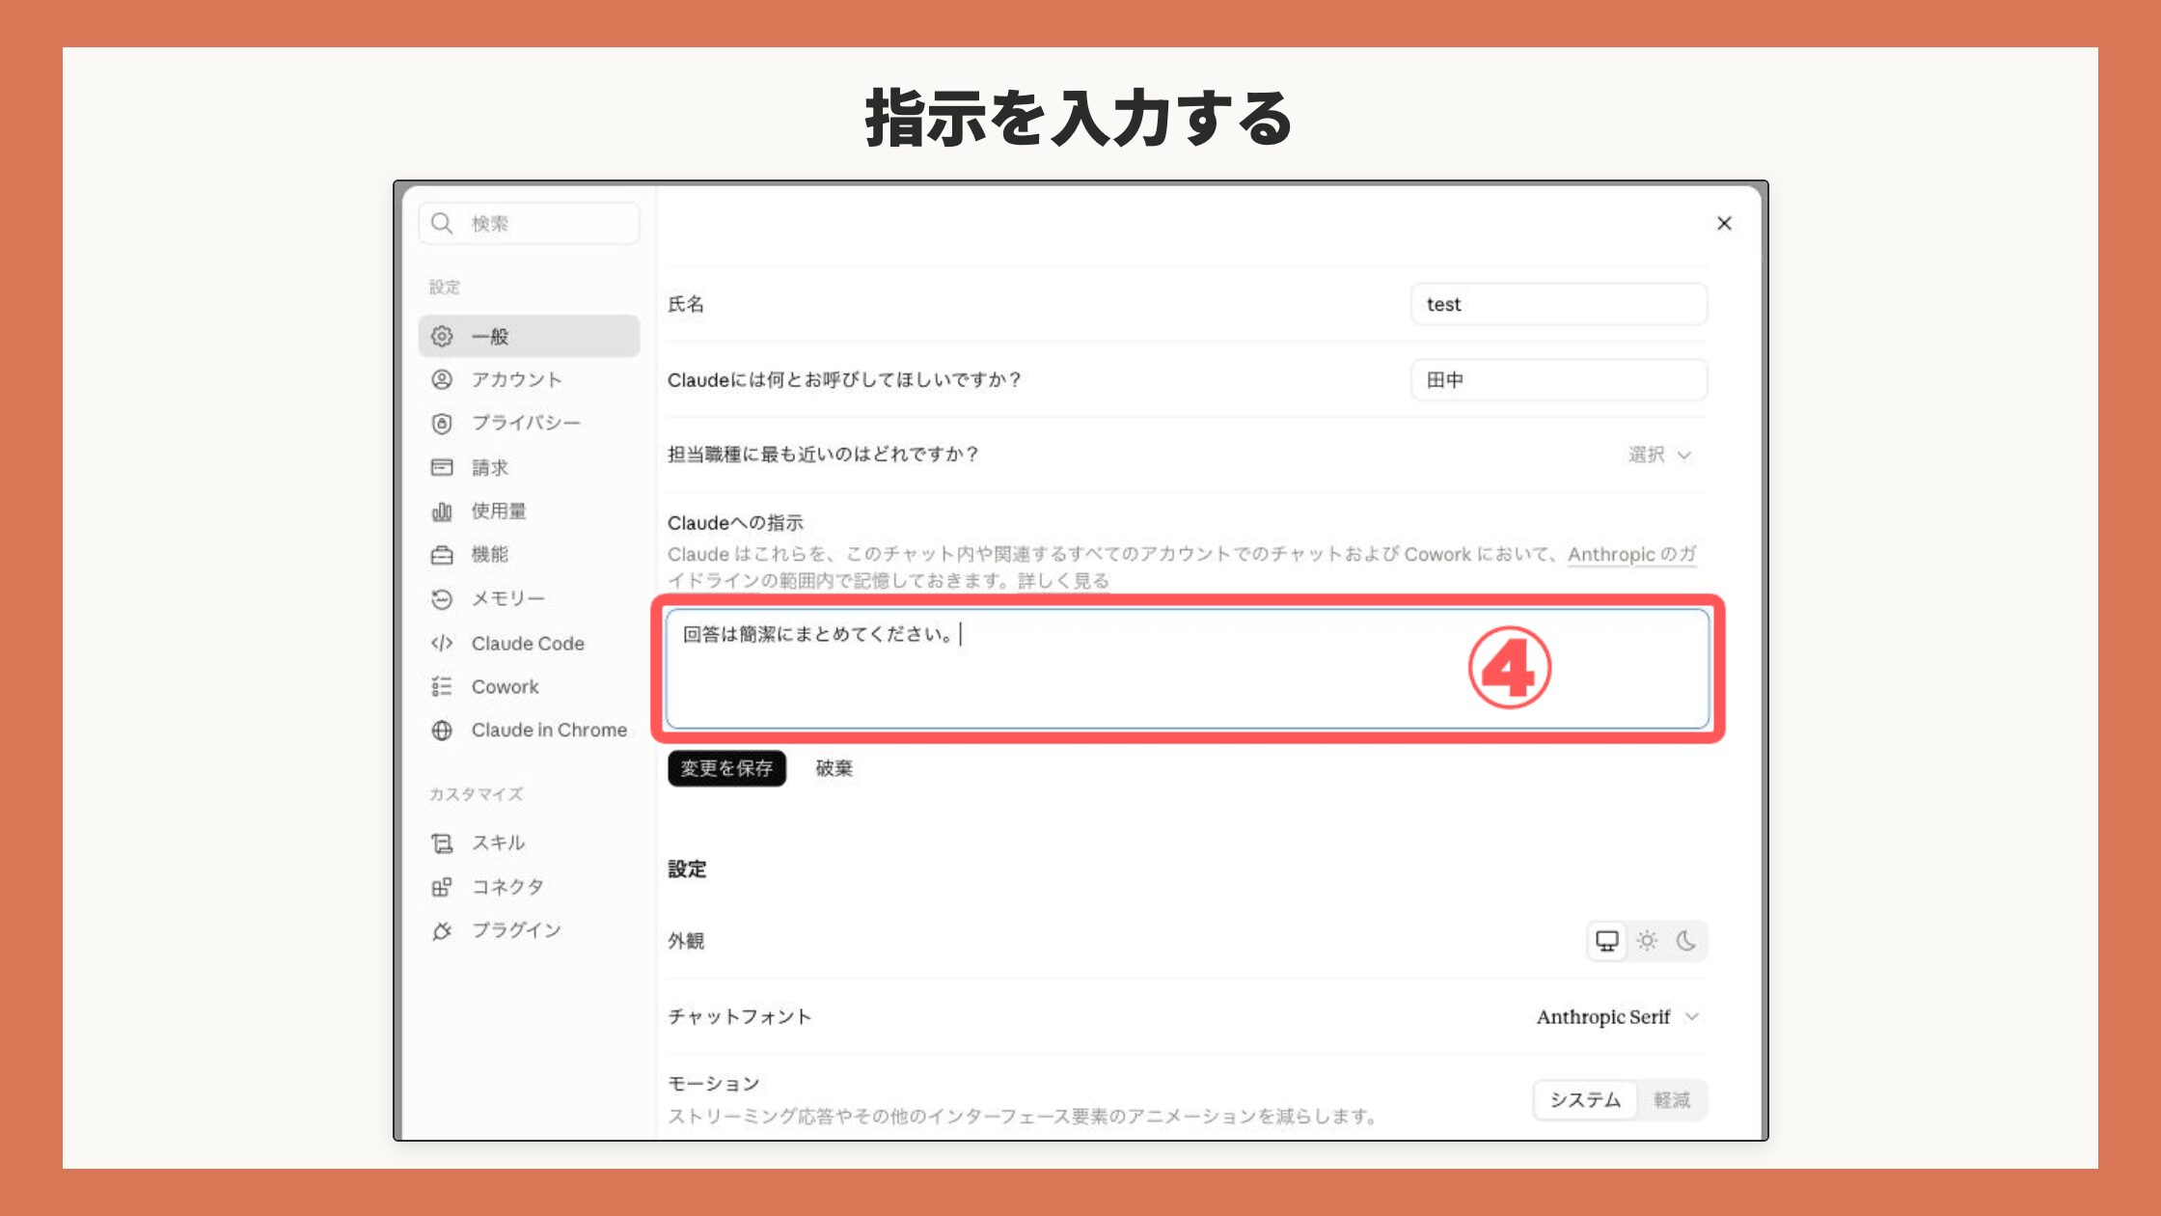
Task: Switch to dark mode moon icon
Action: click(x=1686, y=941)
